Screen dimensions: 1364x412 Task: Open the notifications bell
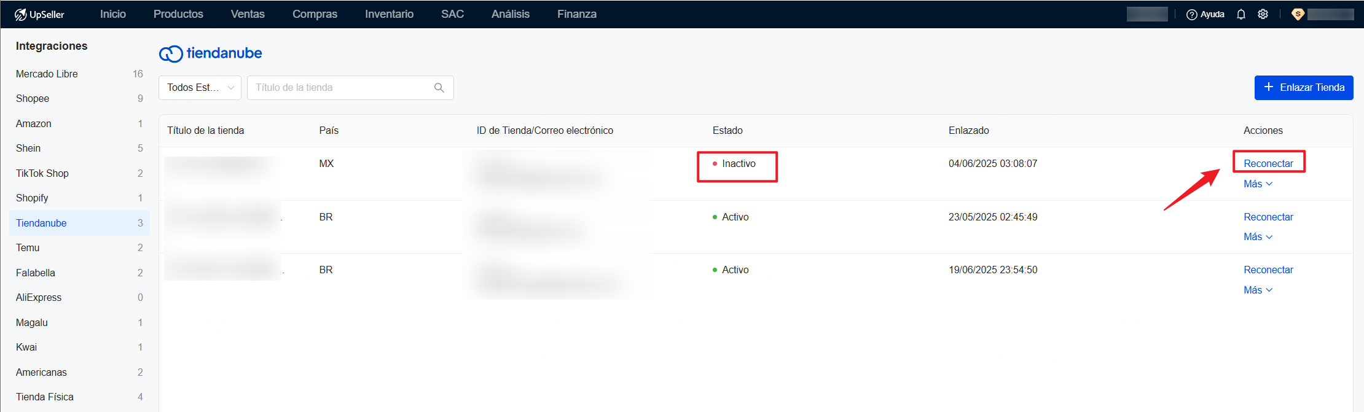click(1241, 14)
